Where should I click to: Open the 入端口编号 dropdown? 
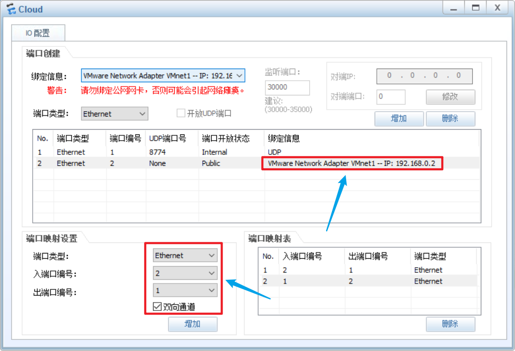(185, 272)
